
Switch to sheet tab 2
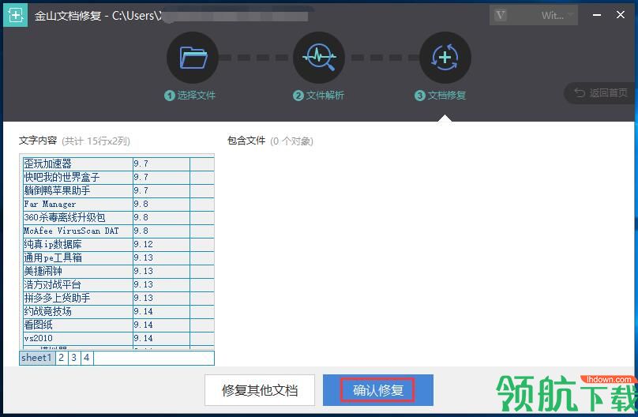[x=62, y=358]
